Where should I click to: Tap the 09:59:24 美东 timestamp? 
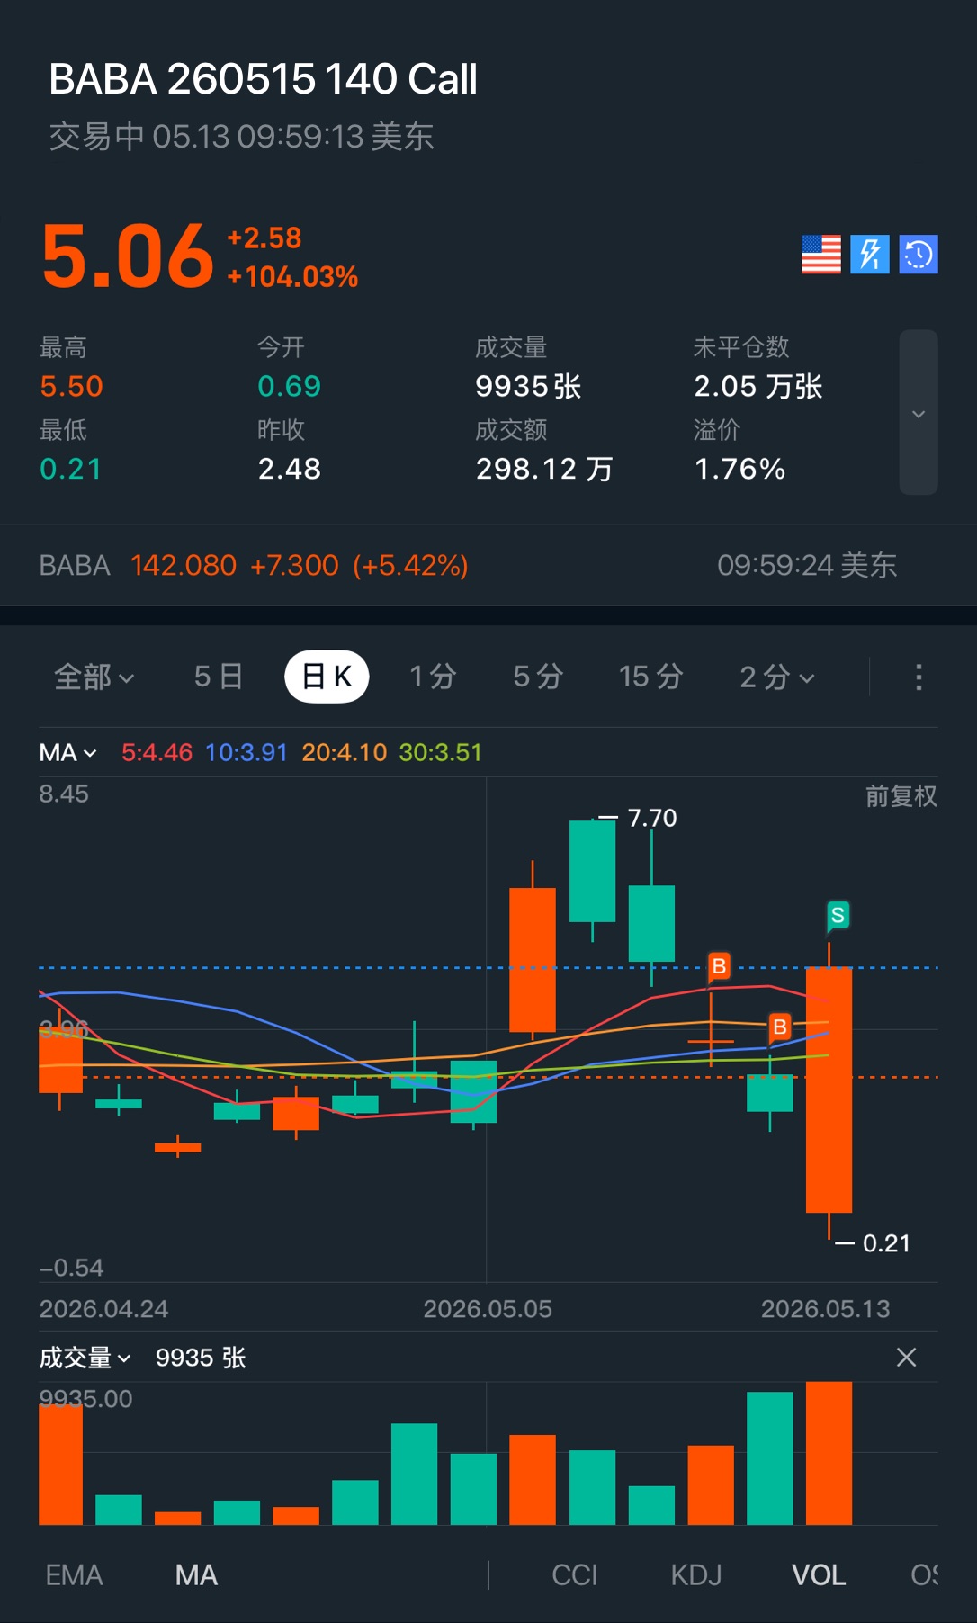tap(807, 565)
